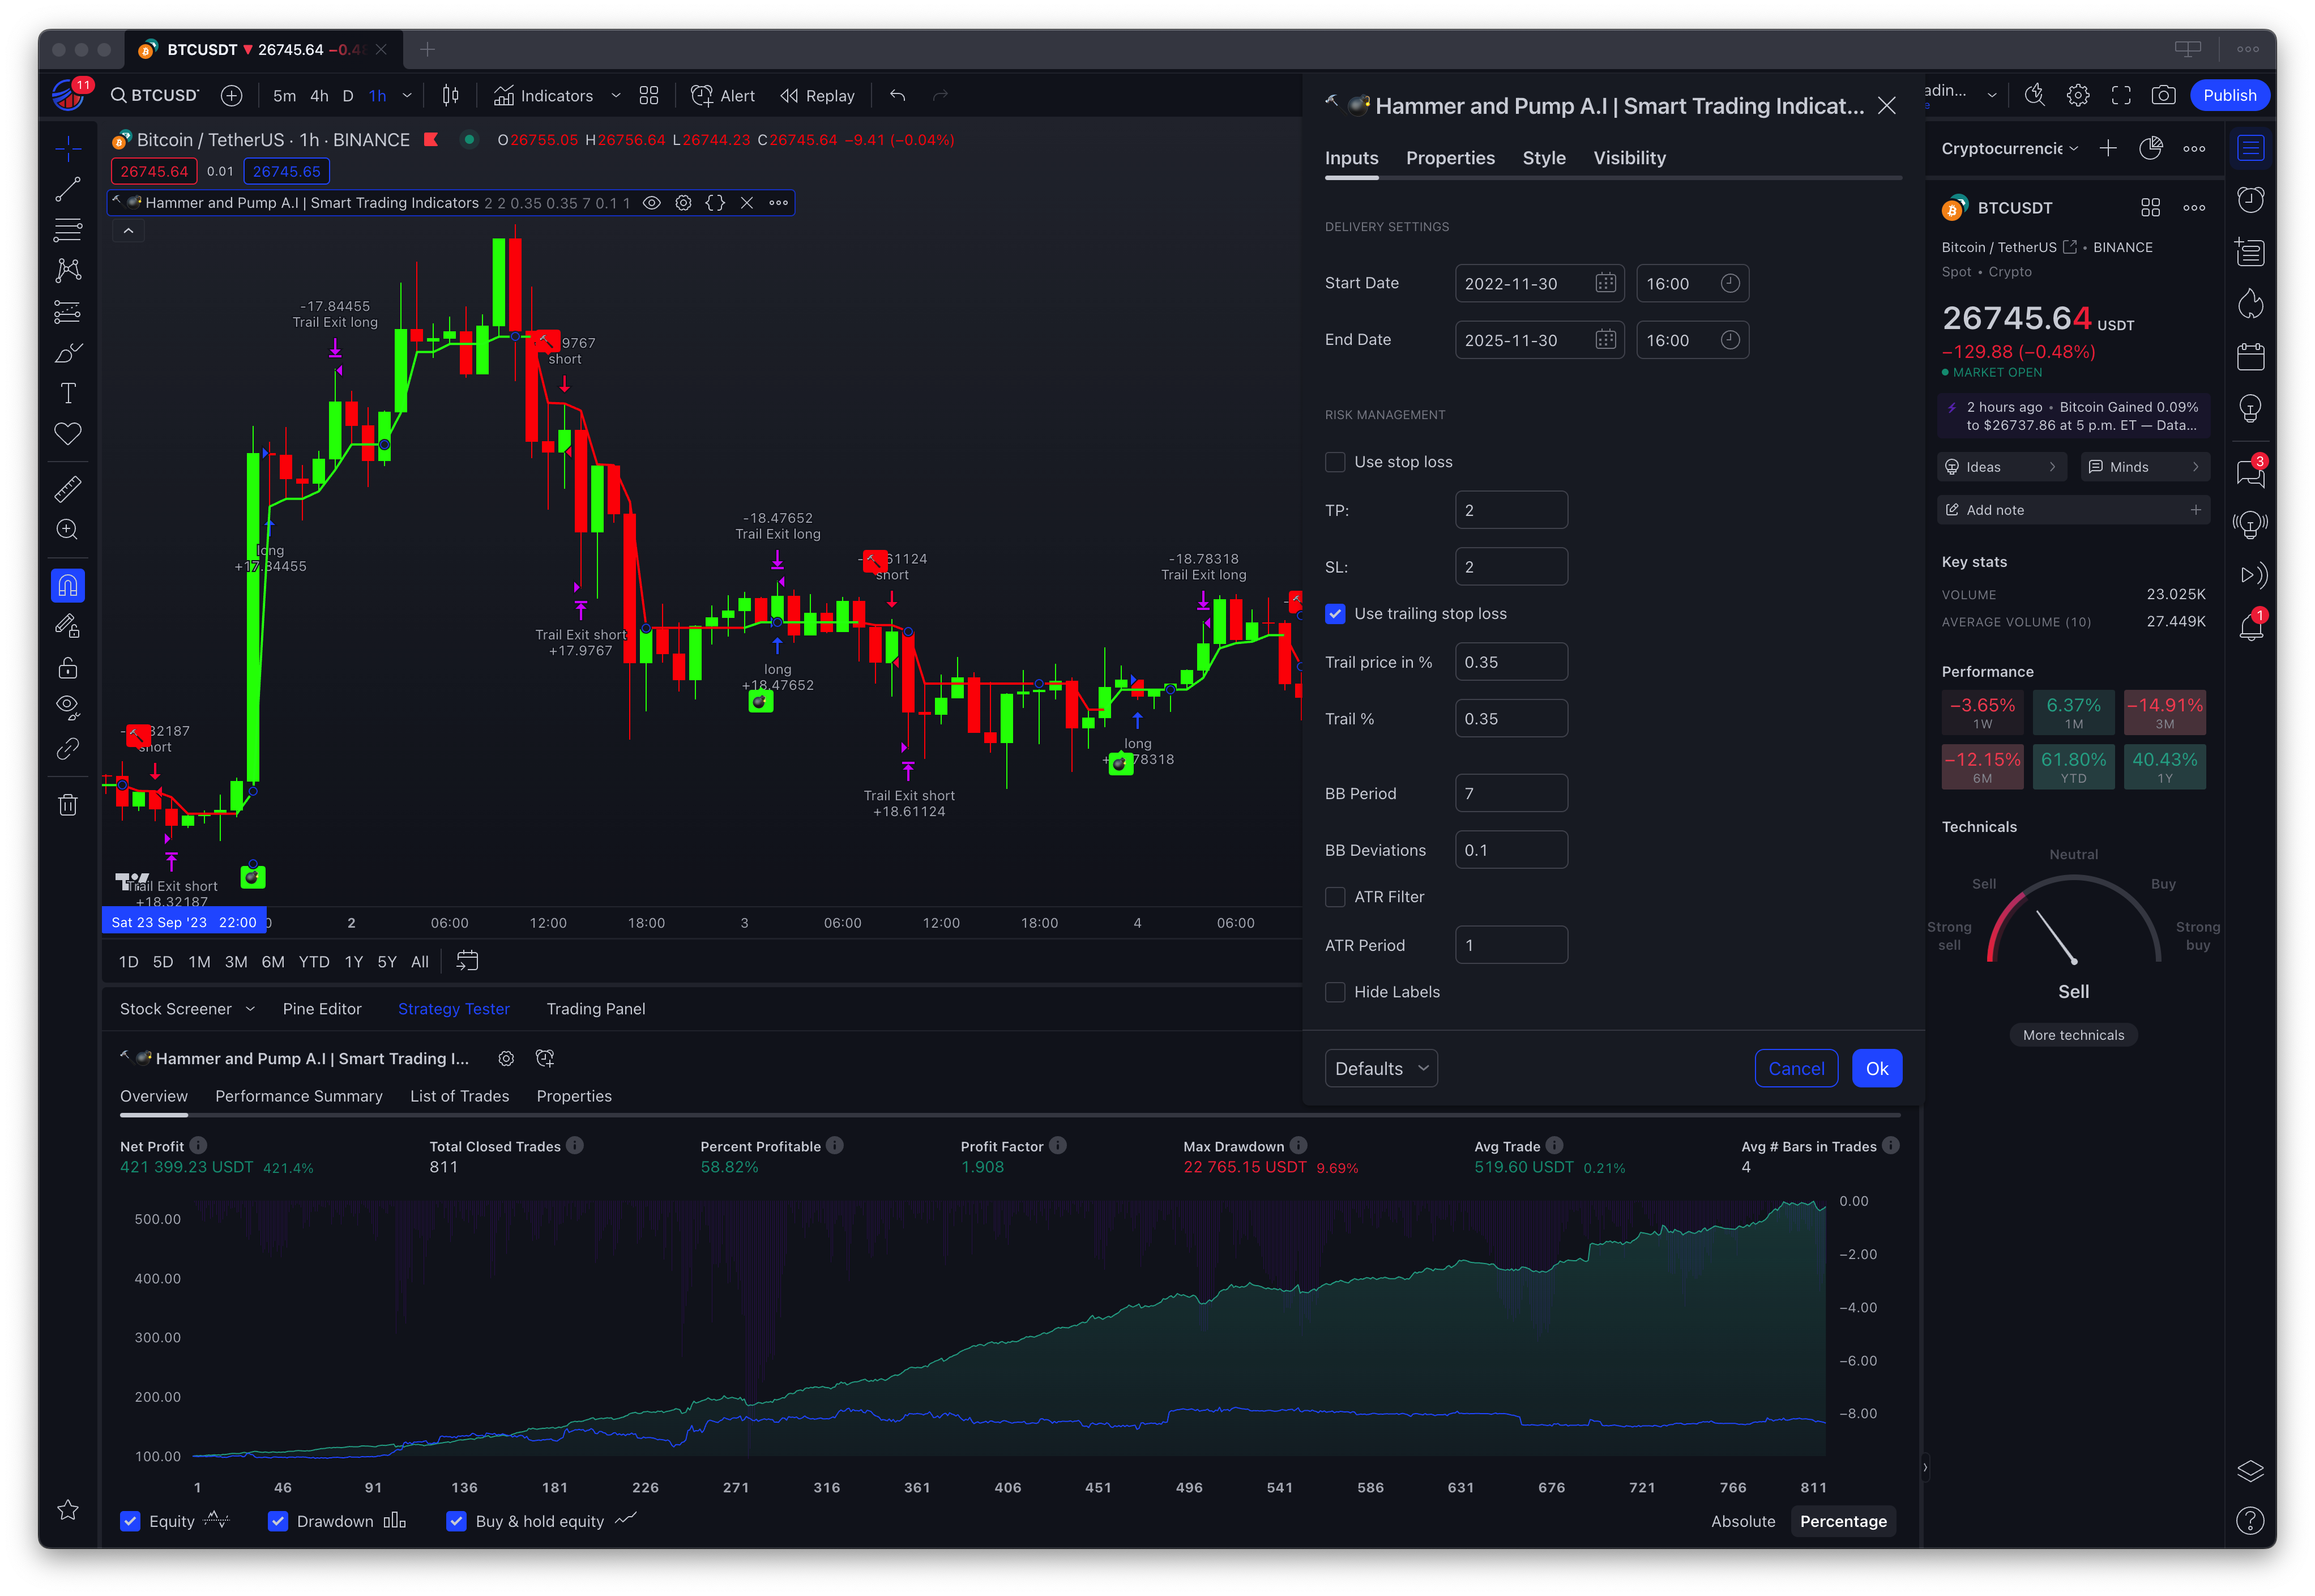Open the Start Date calendar picker
This screenshot has height=1596, width=2315.
[1605, 283]
